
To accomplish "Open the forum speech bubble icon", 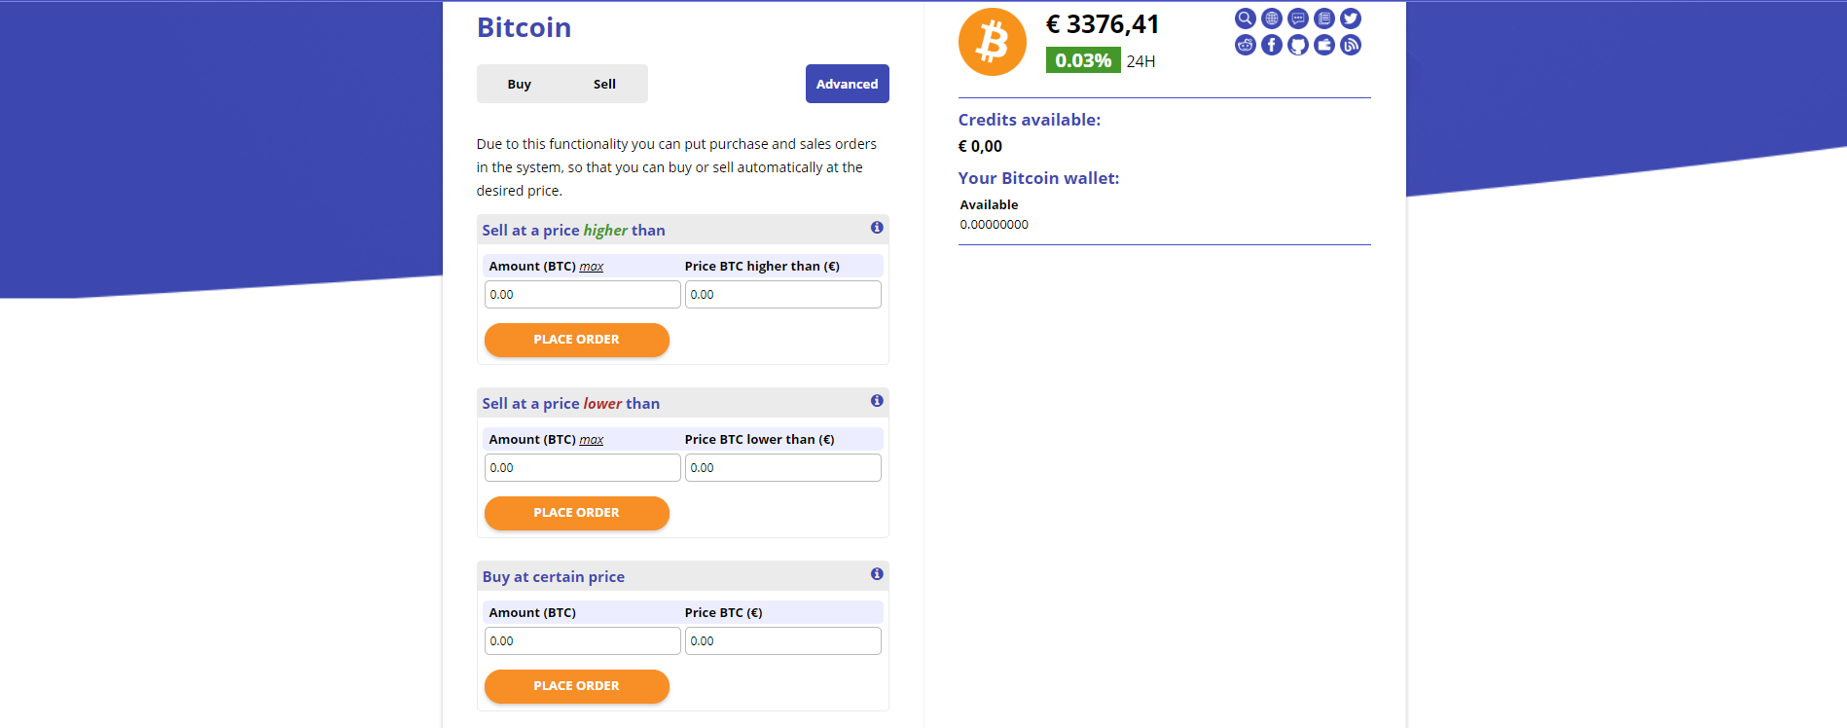I will (x=1297, y=18).
